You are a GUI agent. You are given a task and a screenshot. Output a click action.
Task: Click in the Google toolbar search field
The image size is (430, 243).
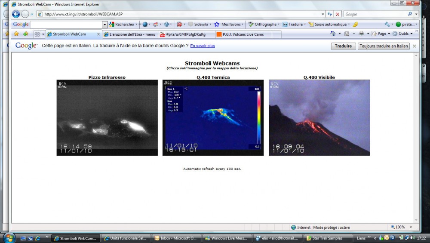(65, 25)
